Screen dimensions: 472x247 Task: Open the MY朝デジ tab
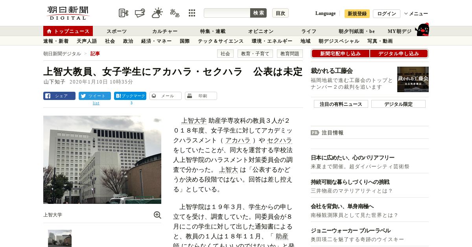click(400, 31)
